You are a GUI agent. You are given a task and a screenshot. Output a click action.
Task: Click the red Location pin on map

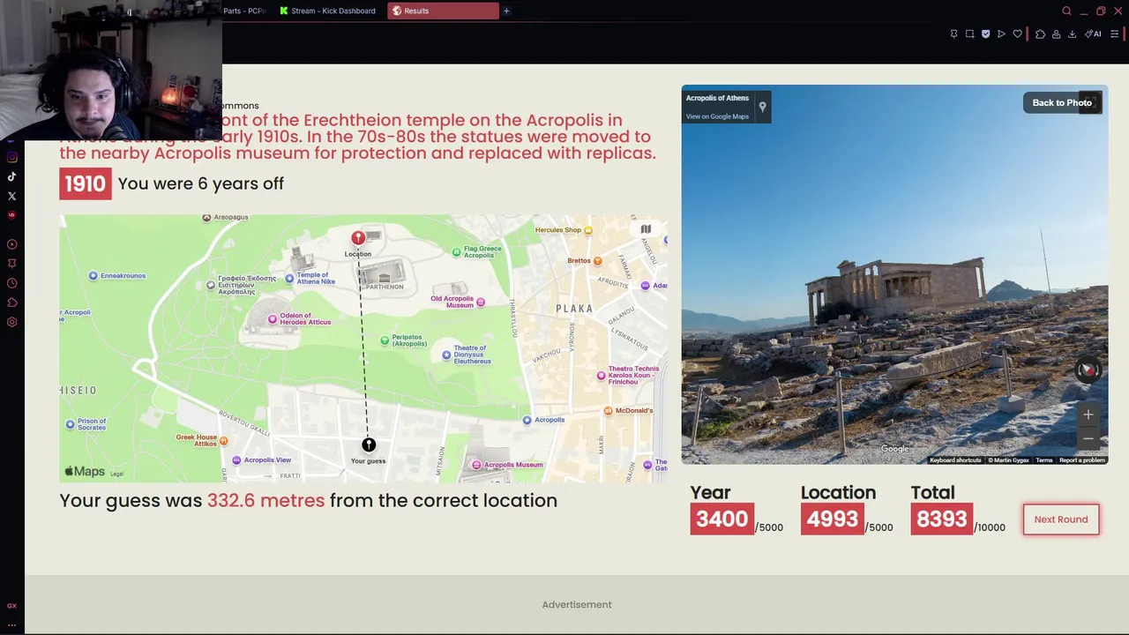[x=358, y=238]
